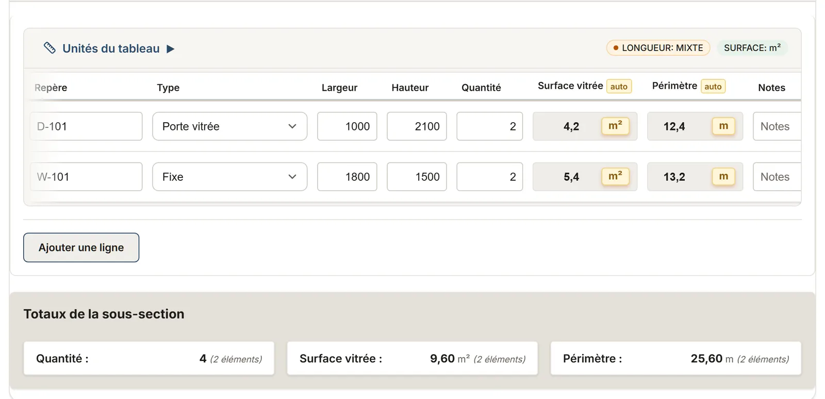Click the Hauteur column header
The image size is (825, 399).
point(410,88)
